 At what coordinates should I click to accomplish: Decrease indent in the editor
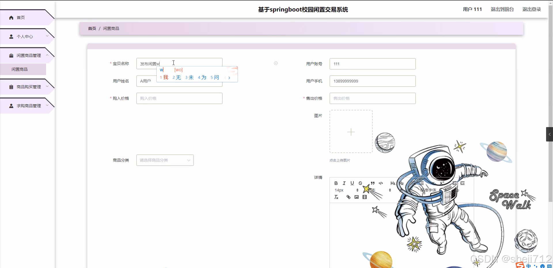point(454,183)
